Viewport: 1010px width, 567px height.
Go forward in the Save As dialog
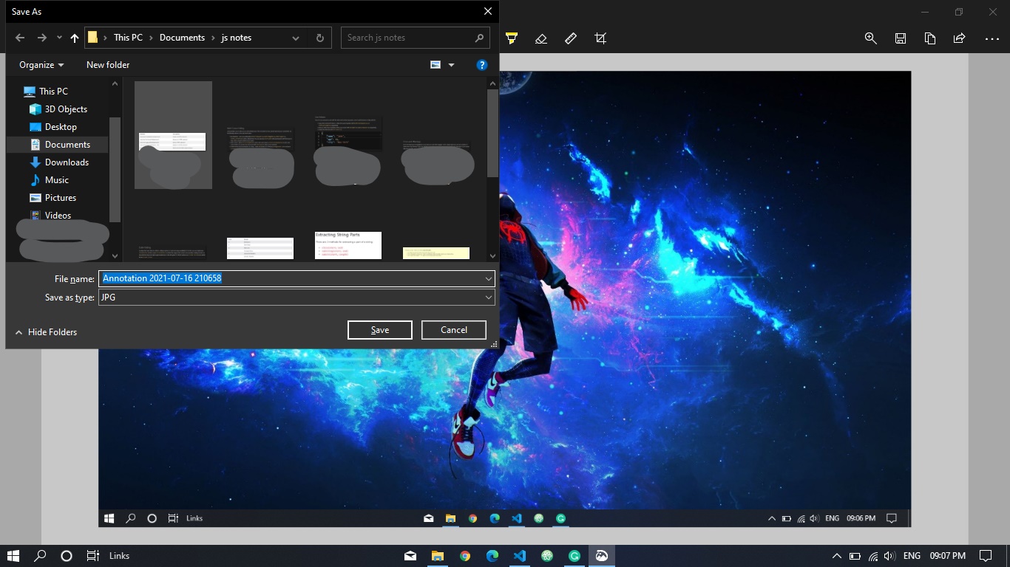(x=42, y=38)
